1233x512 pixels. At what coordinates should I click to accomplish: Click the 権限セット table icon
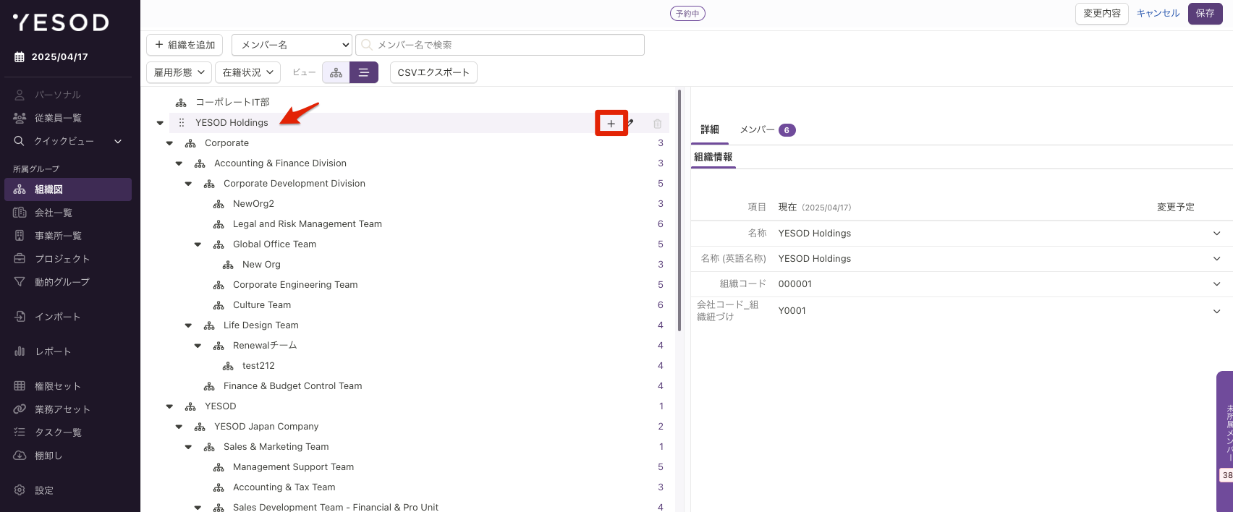tap(20, 385)
